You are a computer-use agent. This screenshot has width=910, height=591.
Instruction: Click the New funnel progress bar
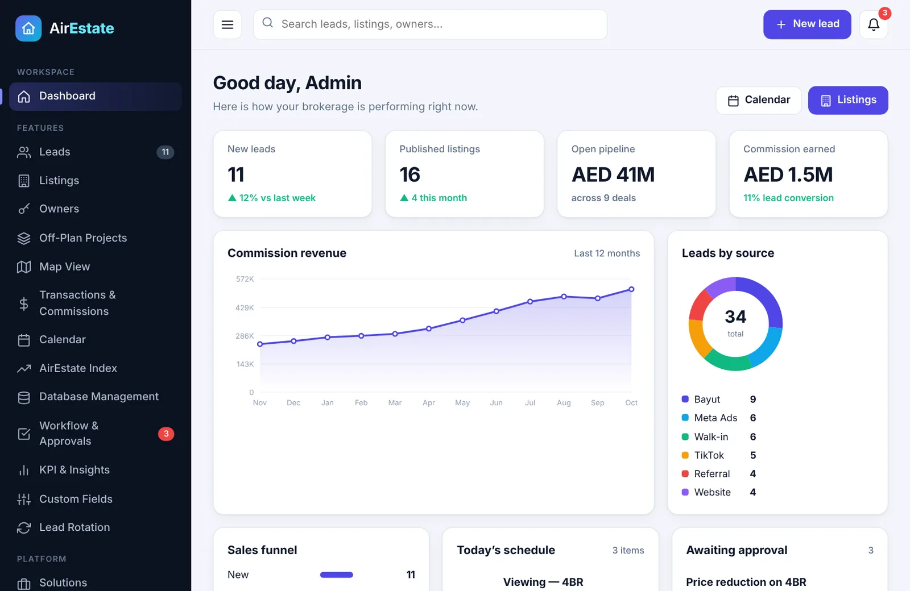point(337,575)
